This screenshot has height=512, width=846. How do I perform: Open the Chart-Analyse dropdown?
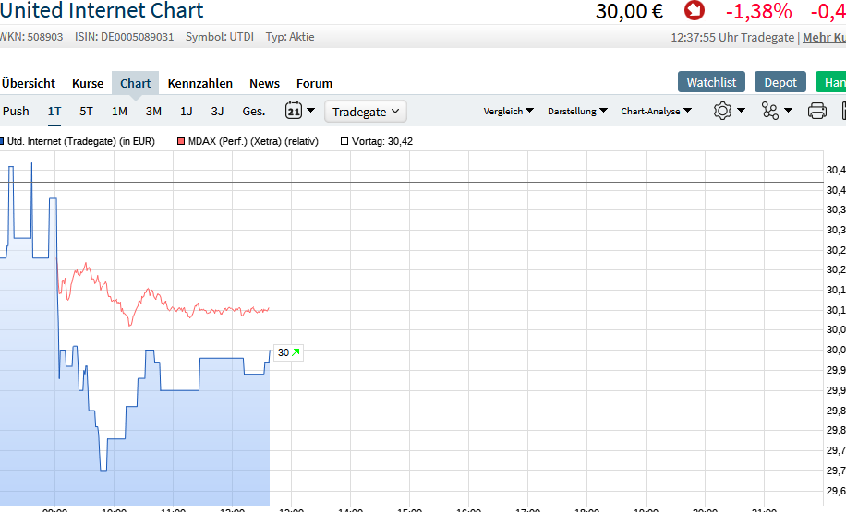click(x=657, y=112)
